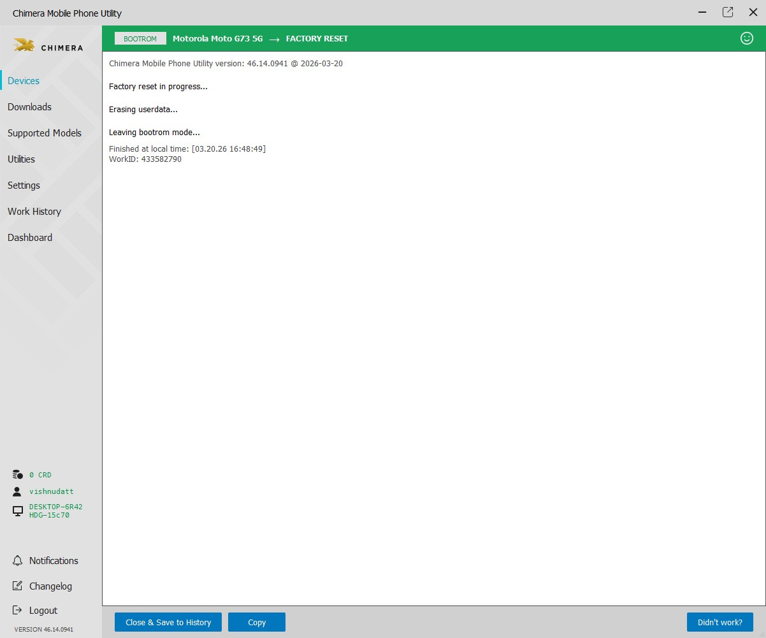
Task: Open the Changelog
Action: [x=50, y=586]
